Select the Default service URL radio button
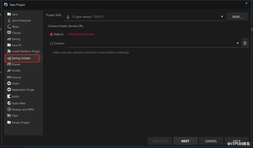253x148 pixels. coord(51,34)
